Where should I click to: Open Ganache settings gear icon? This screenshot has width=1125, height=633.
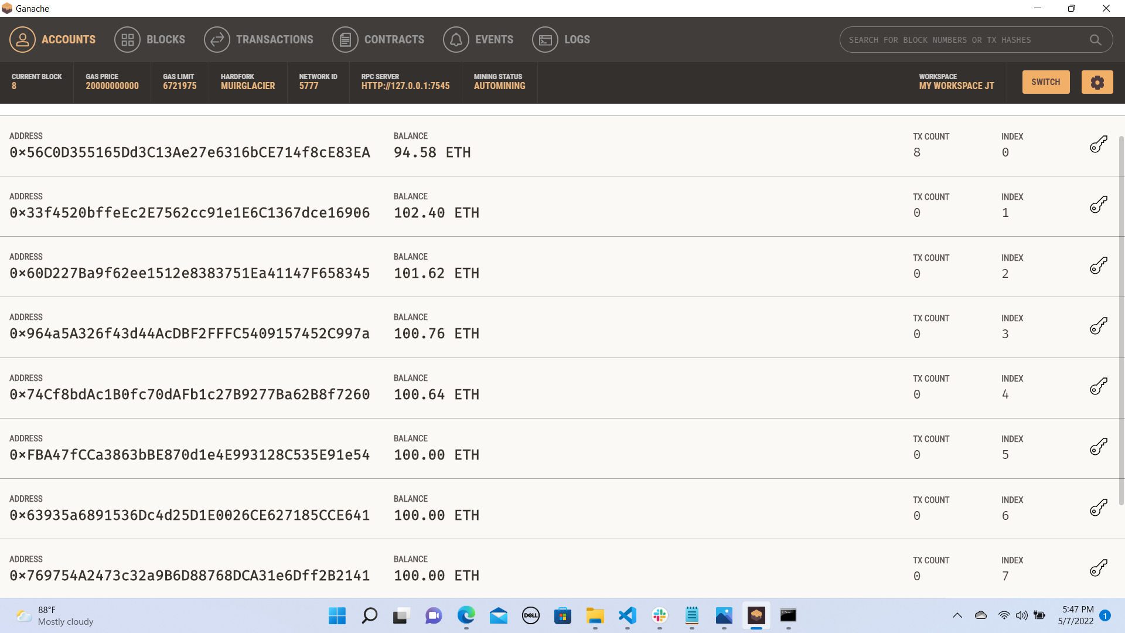pyautogui.click(x=1097, y=82)
